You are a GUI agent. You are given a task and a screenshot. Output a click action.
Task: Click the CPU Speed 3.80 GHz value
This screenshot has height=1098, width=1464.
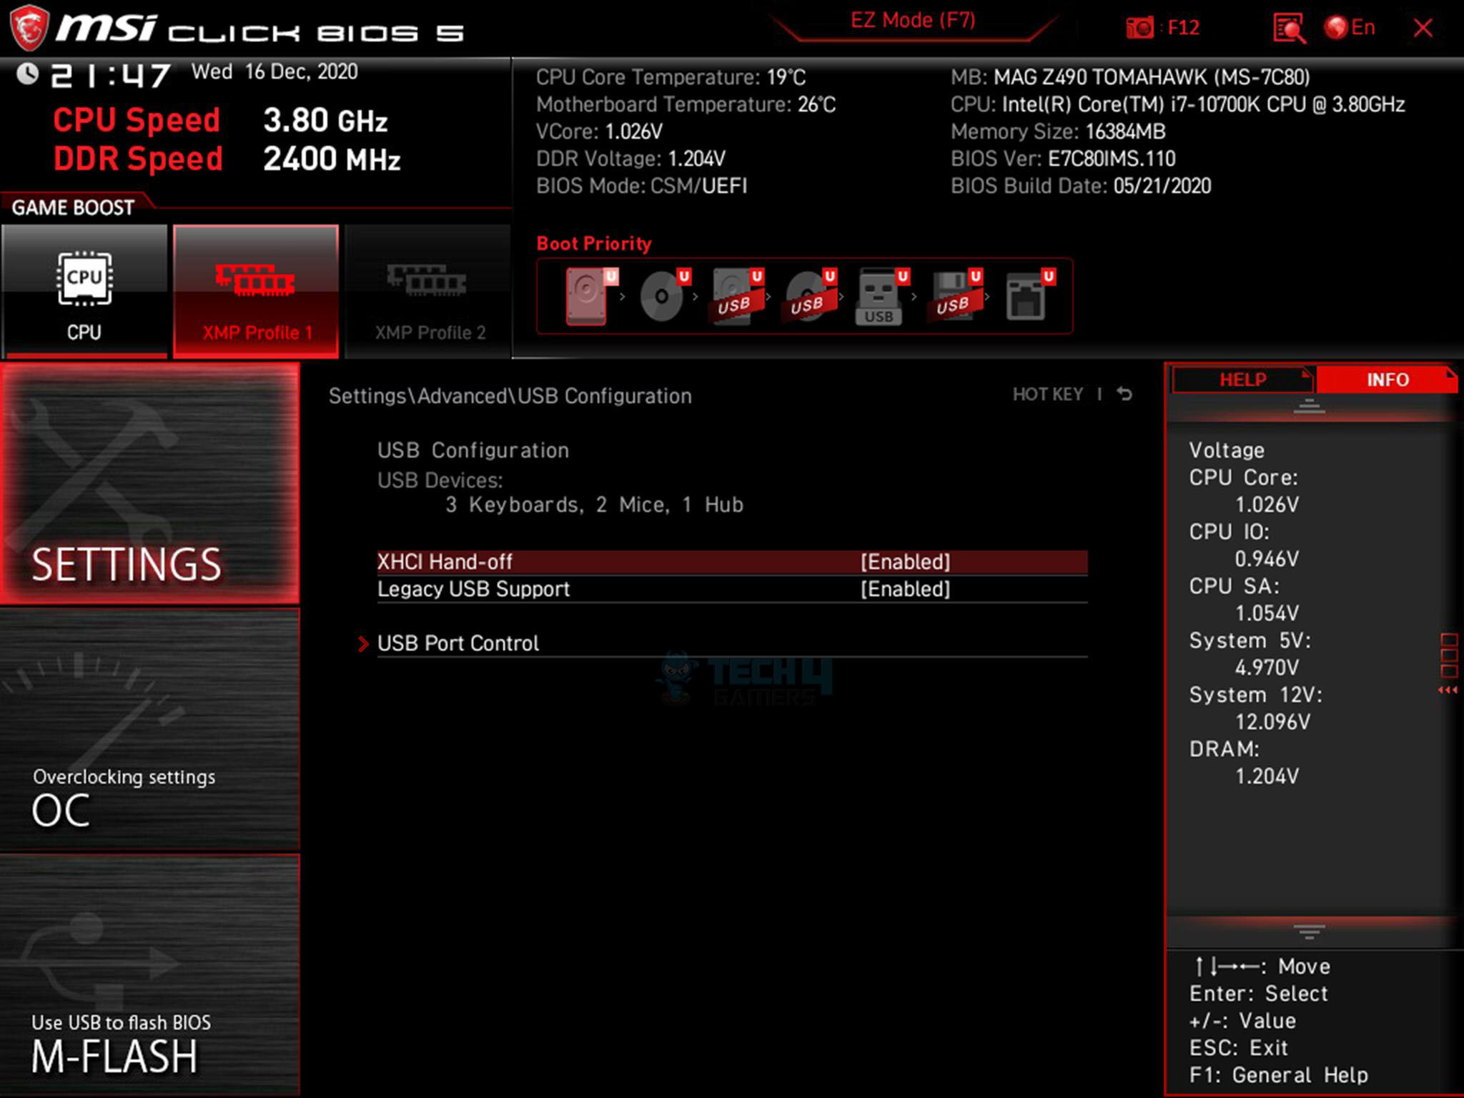coord(325,120)
